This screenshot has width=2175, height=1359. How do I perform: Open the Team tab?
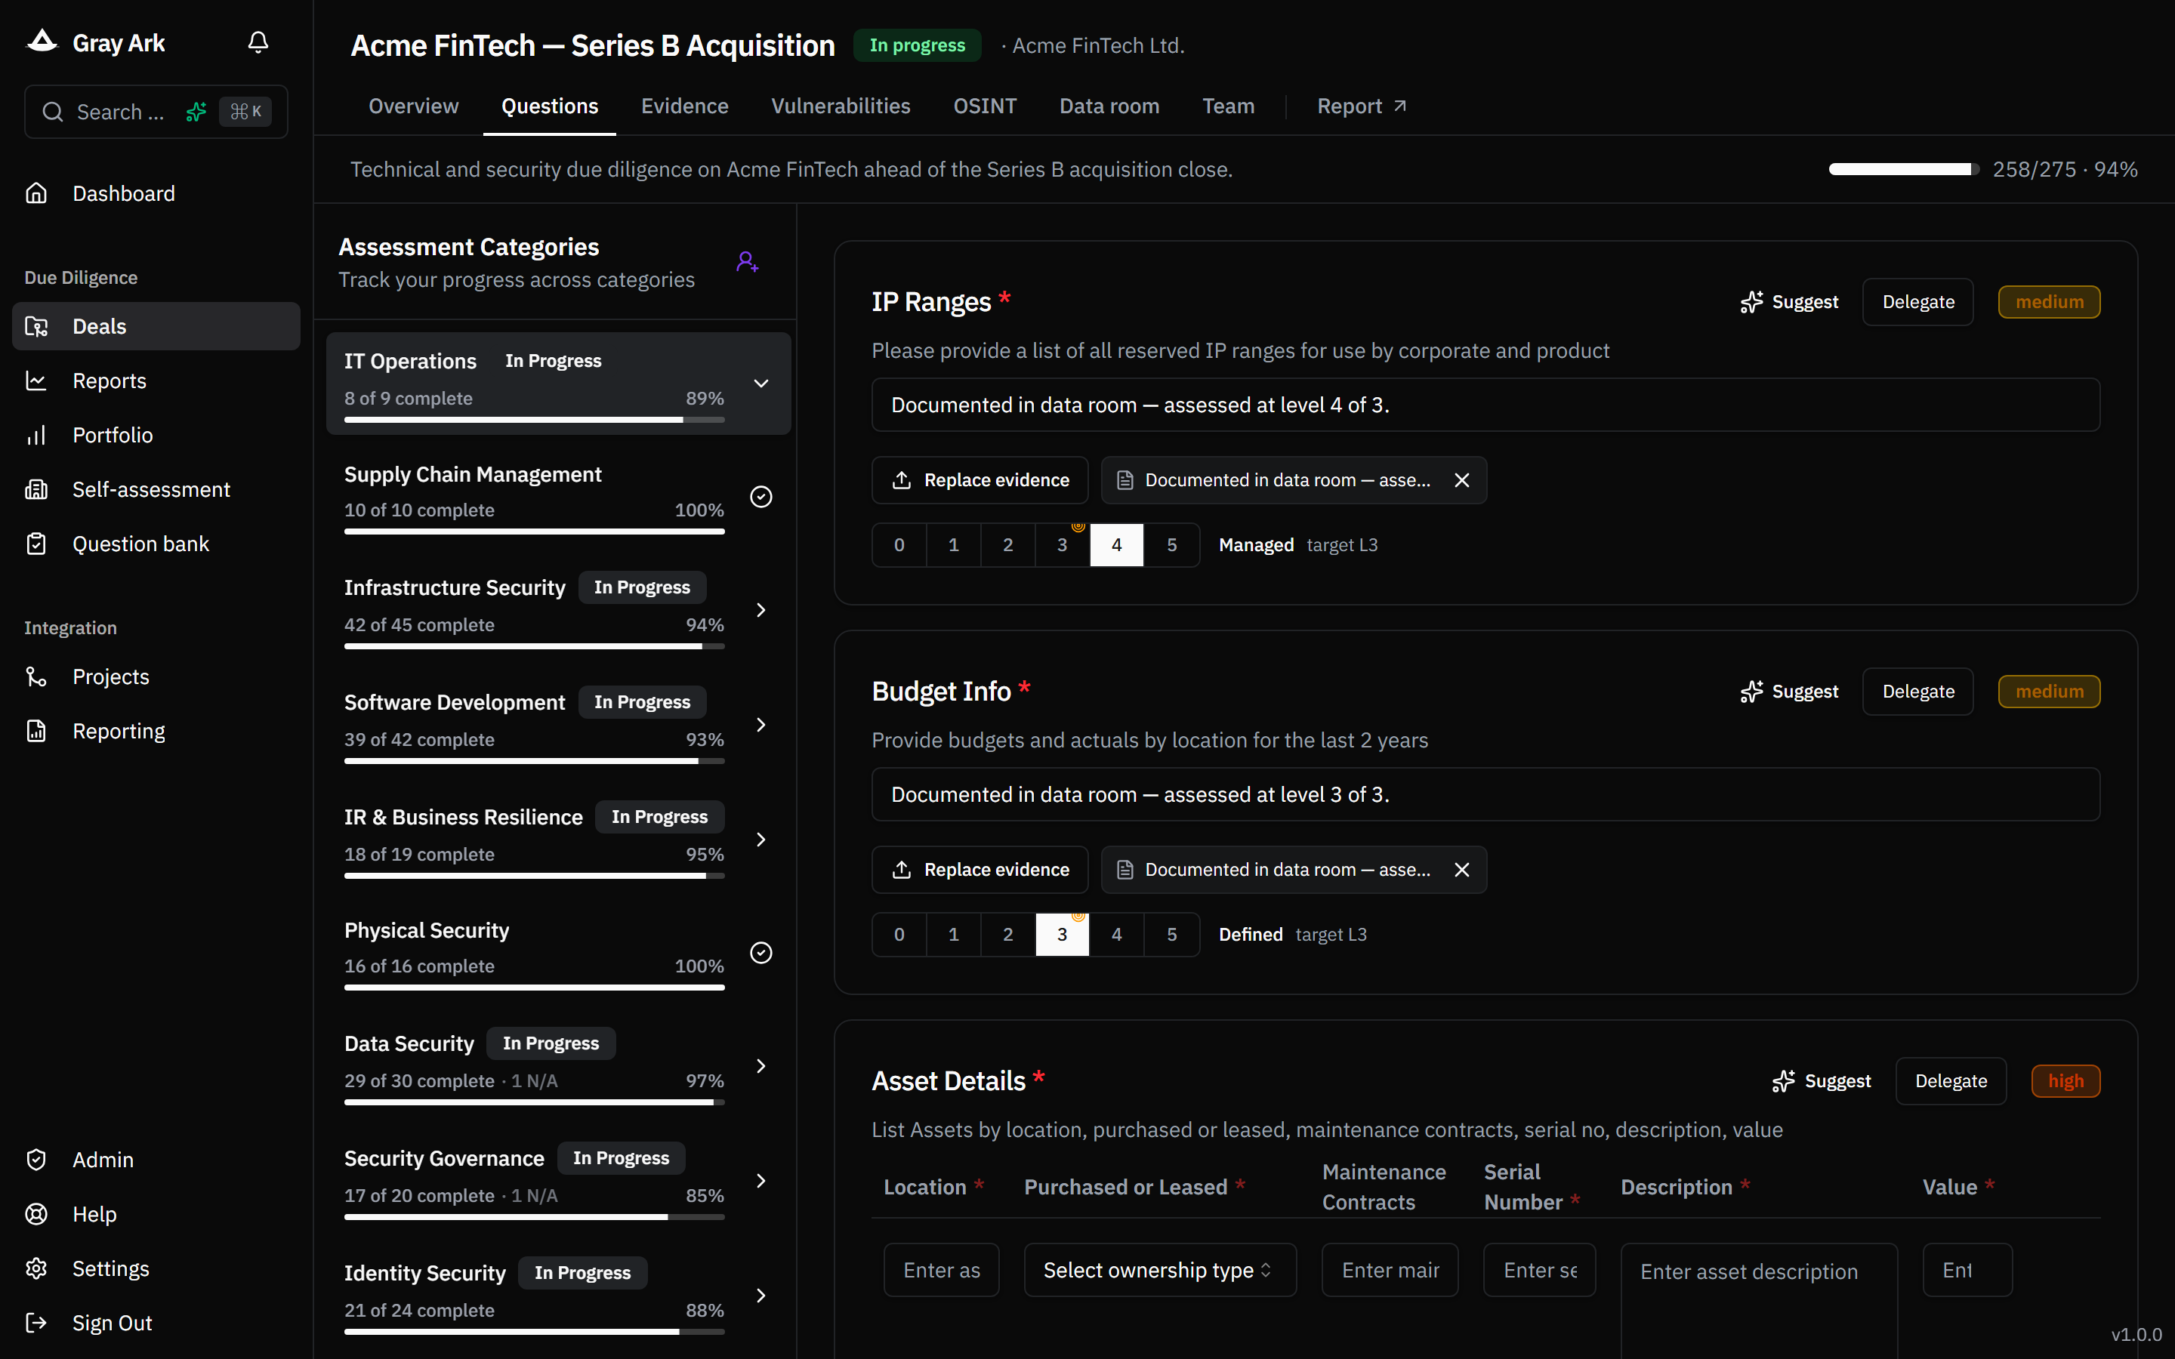tap(1228, 106)
